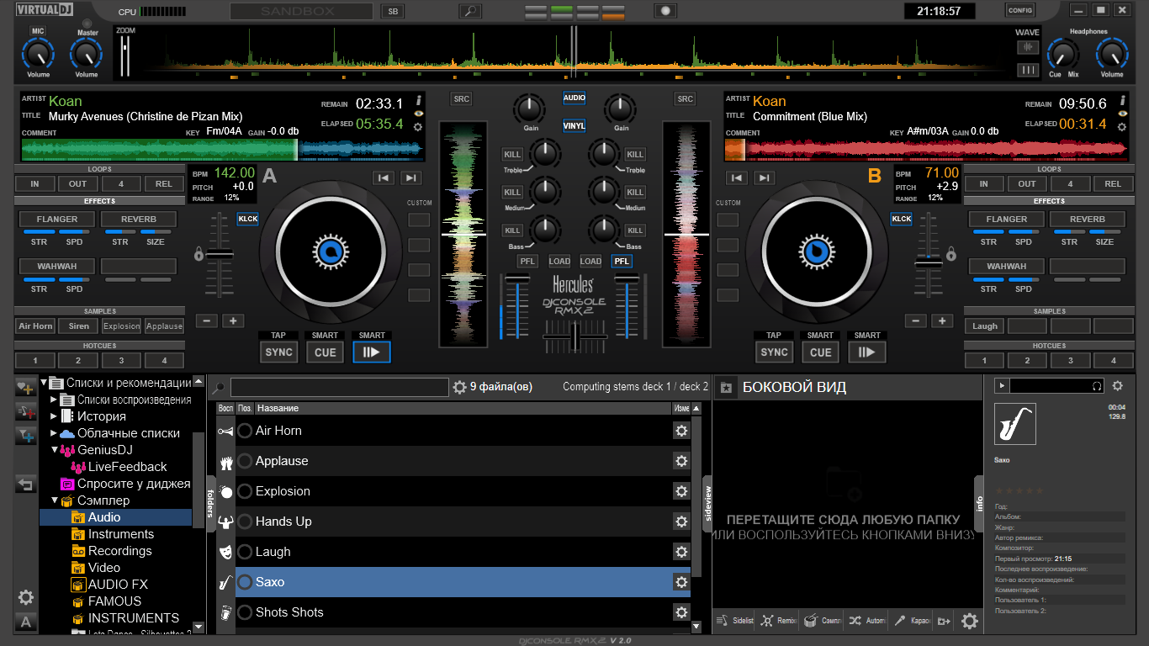1149x646 pixels.
Task: Open options gear for Air Horn row
Action: [680, 431]
